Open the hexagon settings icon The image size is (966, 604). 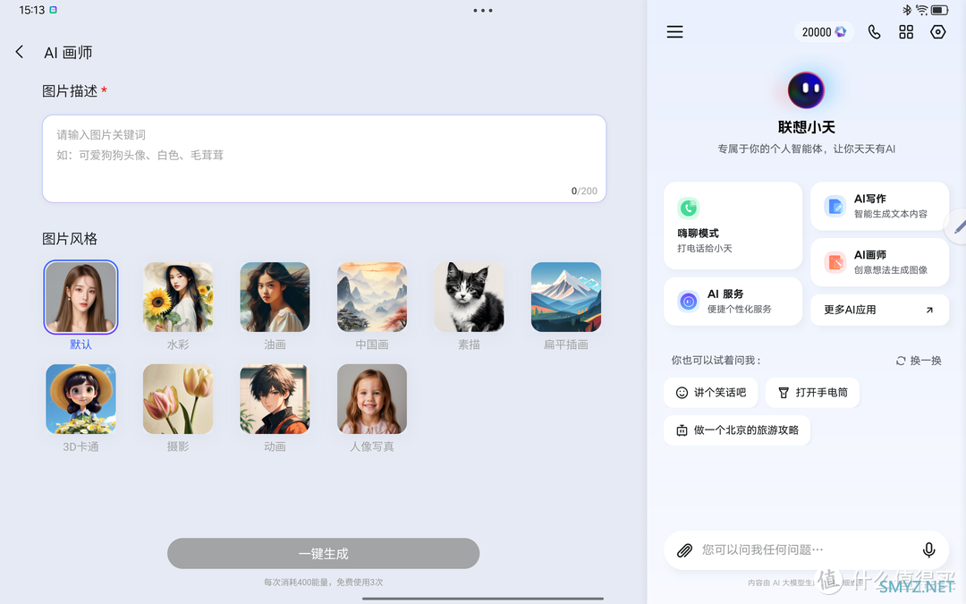(x=937, y=32)
